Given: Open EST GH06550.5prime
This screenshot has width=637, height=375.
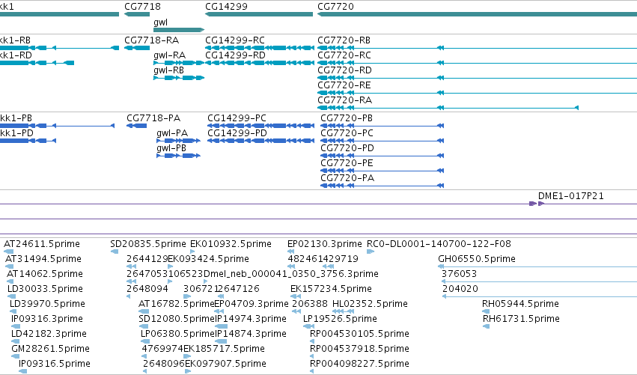Looking at the screenshot, I should tap(477, 259).
